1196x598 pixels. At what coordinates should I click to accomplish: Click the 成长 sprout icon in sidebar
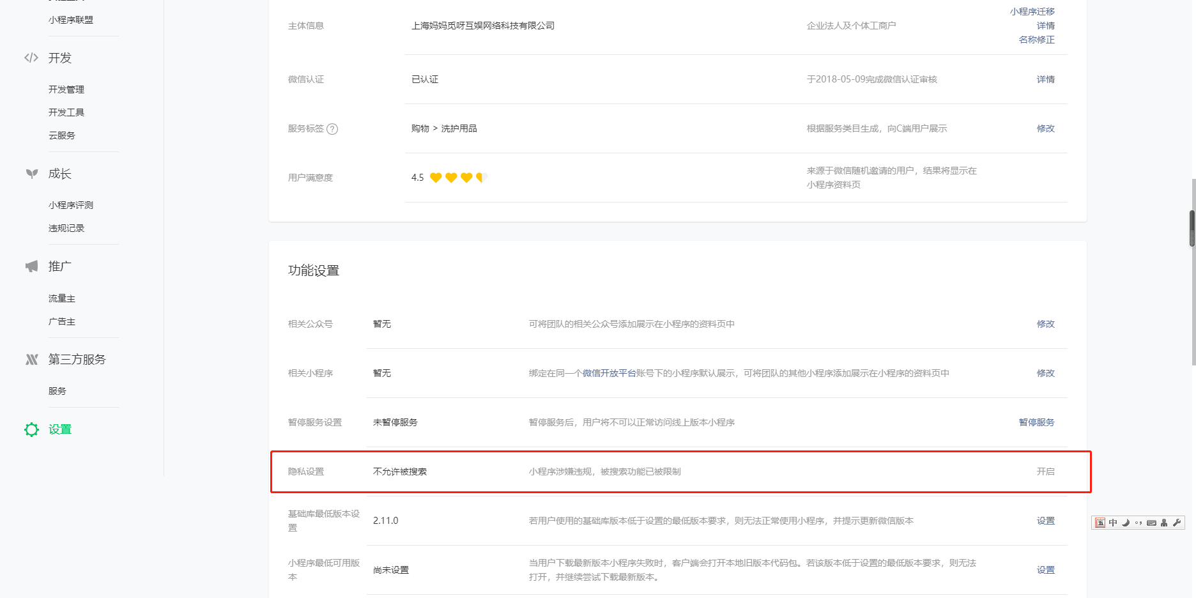(31, 173)
